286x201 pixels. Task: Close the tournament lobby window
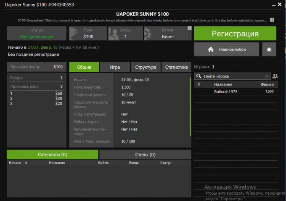point(280,4)
